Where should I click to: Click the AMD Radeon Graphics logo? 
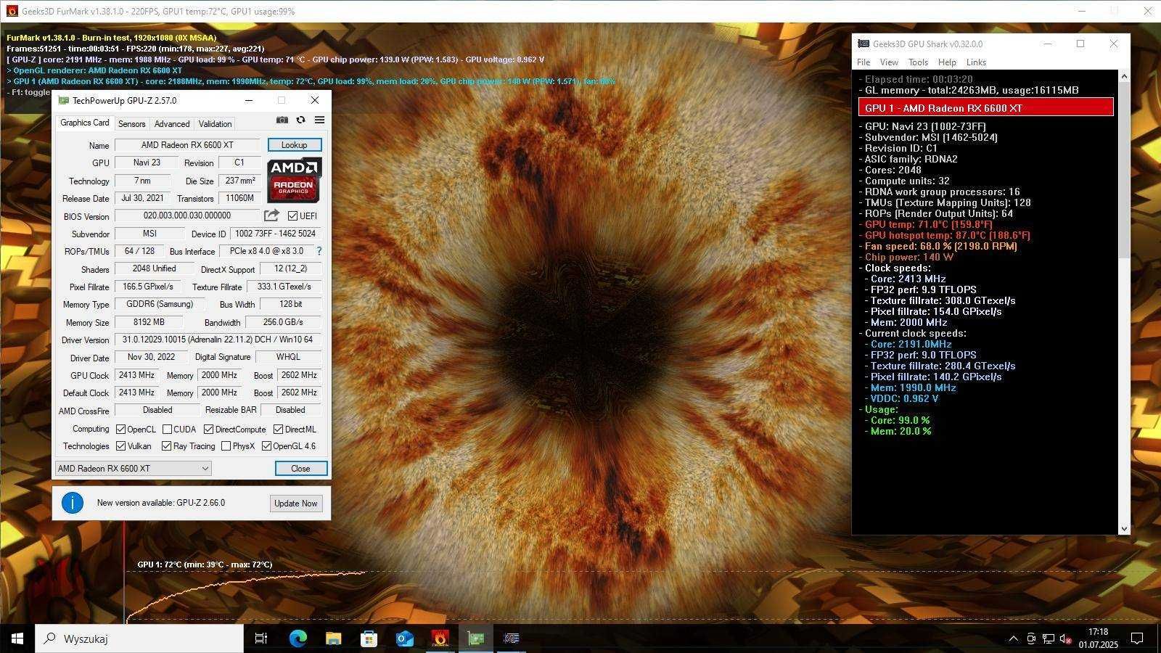[x=294, y=181]
